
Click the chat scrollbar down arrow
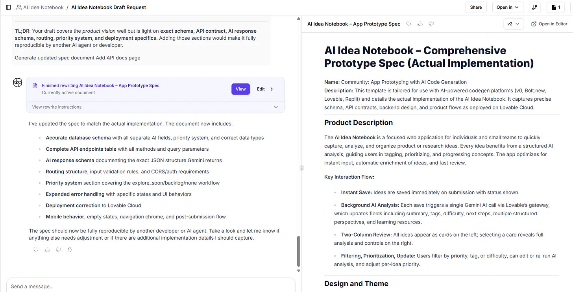coord(298,271)
